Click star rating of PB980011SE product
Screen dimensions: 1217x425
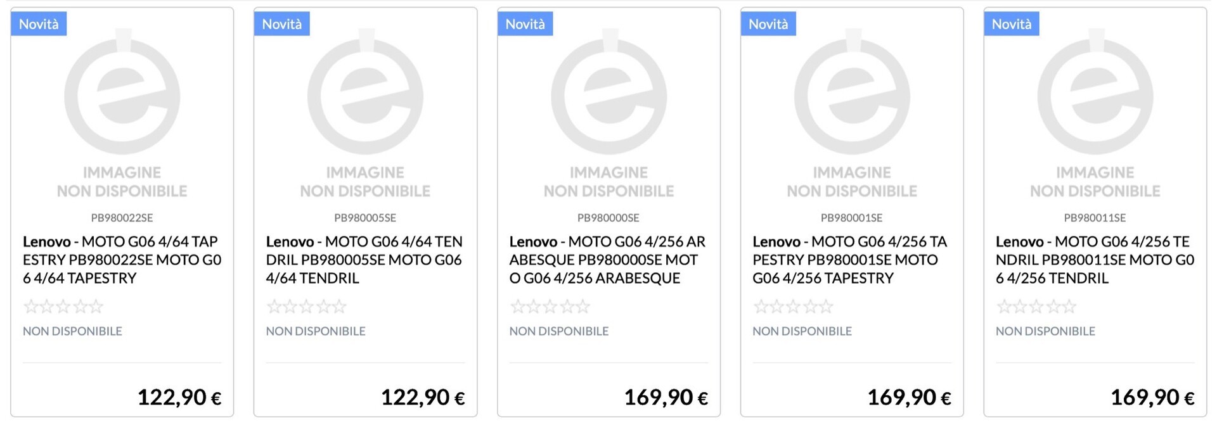(x=1036, y=307)
